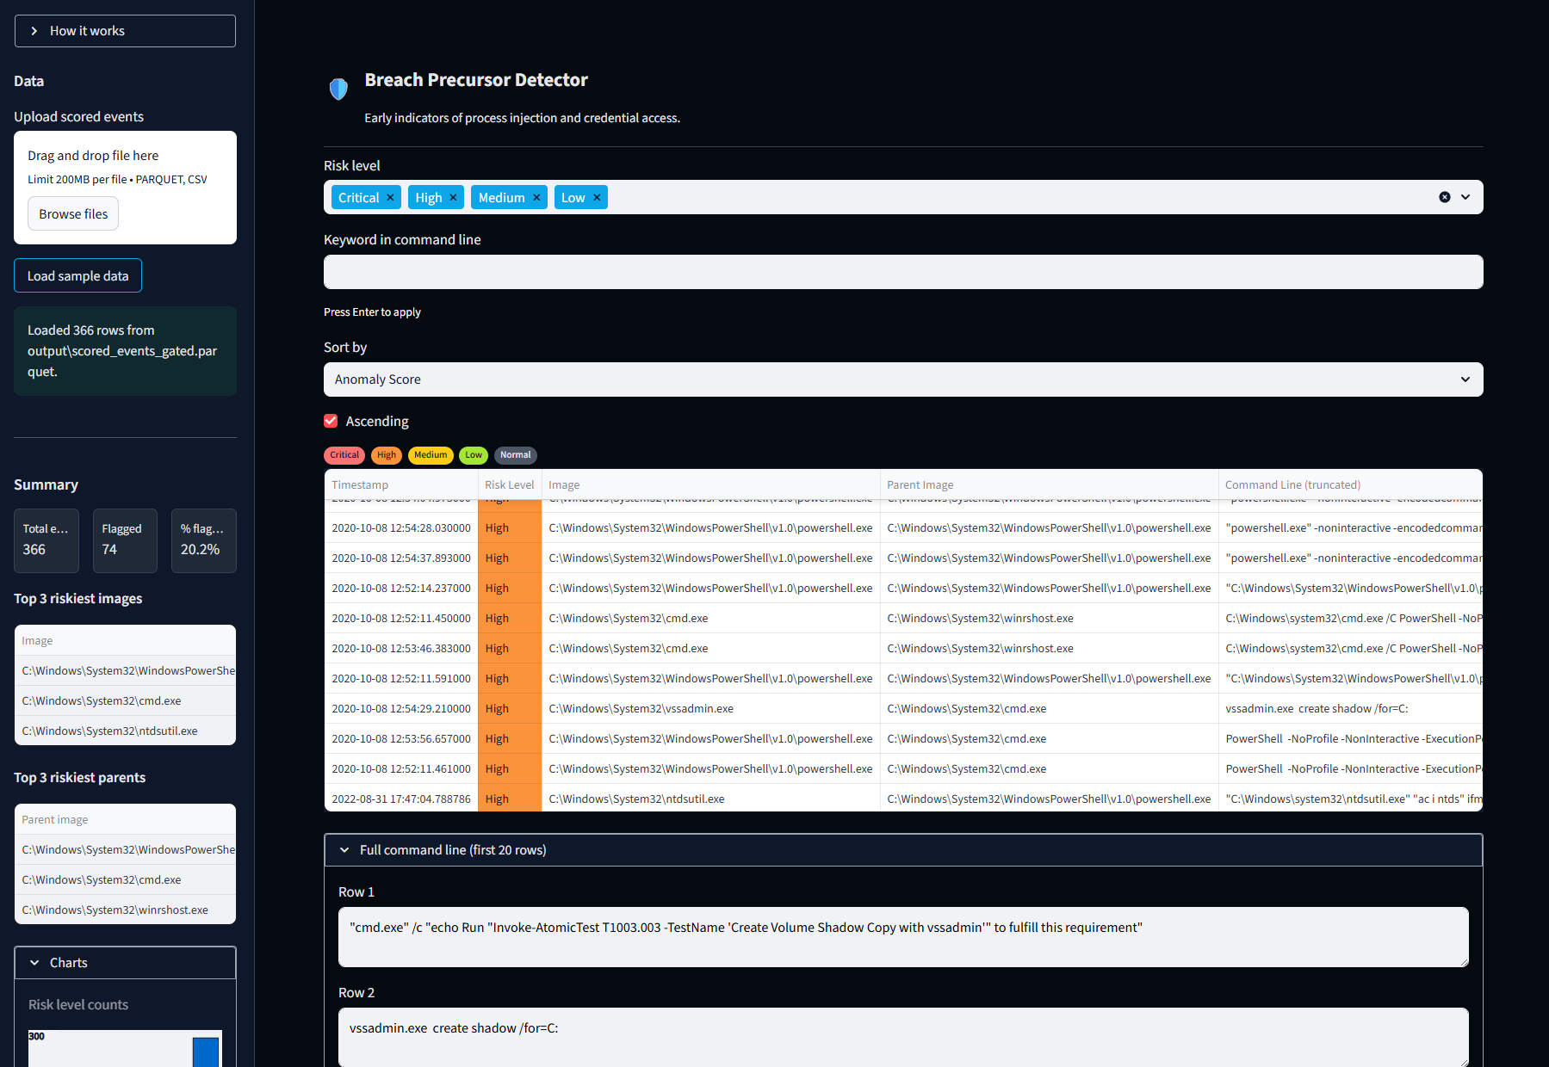Collapse the Charts section
This screenshot has height=1067, width=1549.
click(x=125, y=963)
